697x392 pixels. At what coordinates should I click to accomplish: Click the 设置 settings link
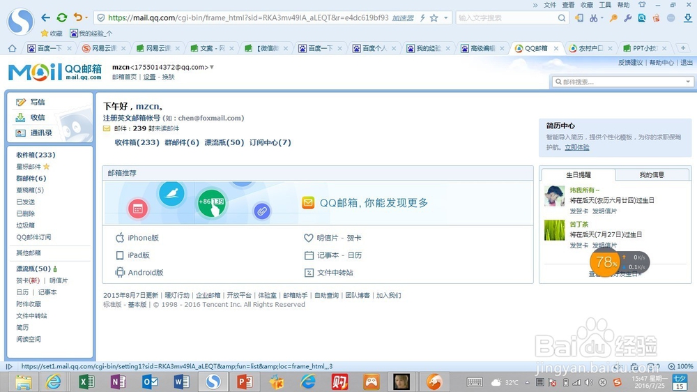[x=149, y=77]
